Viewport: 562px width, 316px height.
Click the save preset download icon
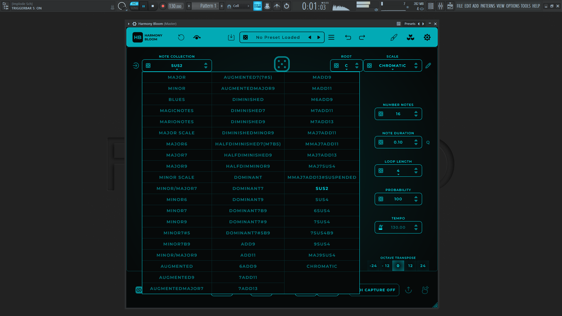tap(231, 37)
